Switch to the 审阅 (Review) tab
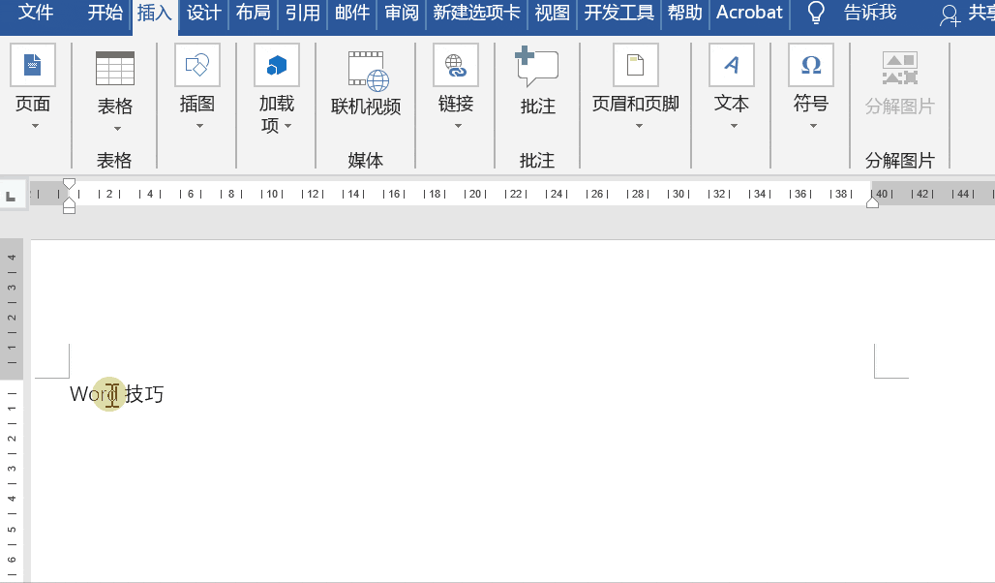The height and width of the screenshot is (583, 995). click(x=401, y=13)
